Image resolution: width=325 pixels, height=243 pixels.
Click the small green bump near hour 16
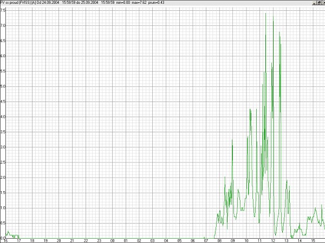pyautogui.click(x=8, y=232)
